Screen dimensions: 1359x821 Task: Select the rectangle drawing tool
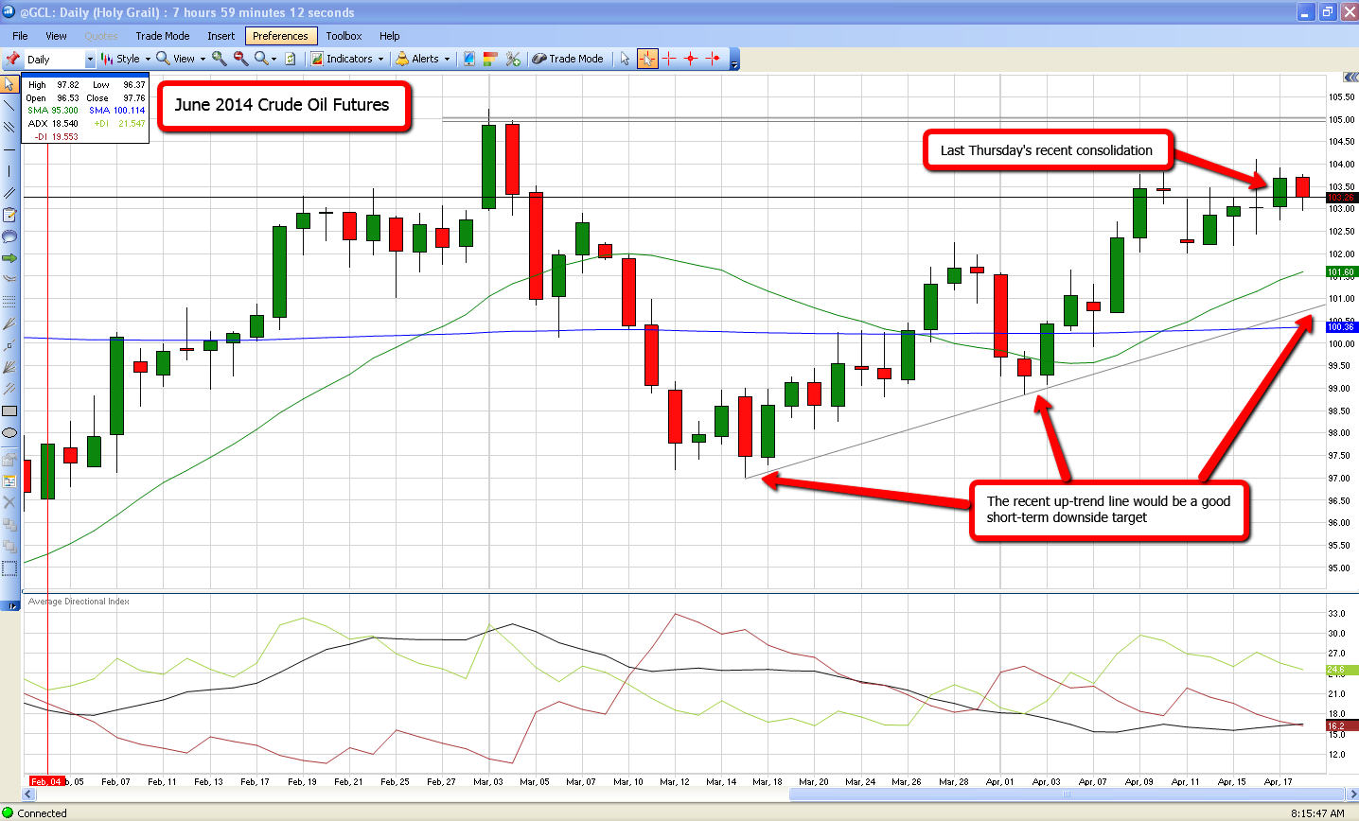pyautogui.click(x=9, y=410)
